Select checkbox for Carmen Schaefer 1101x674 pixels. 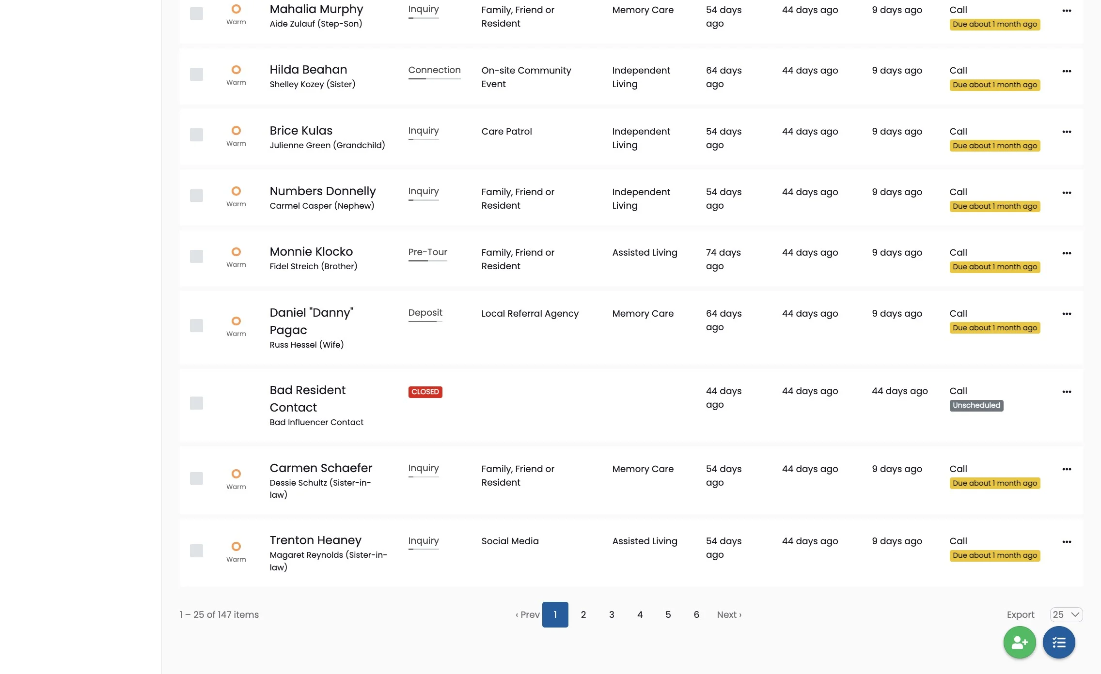point(196,478)
